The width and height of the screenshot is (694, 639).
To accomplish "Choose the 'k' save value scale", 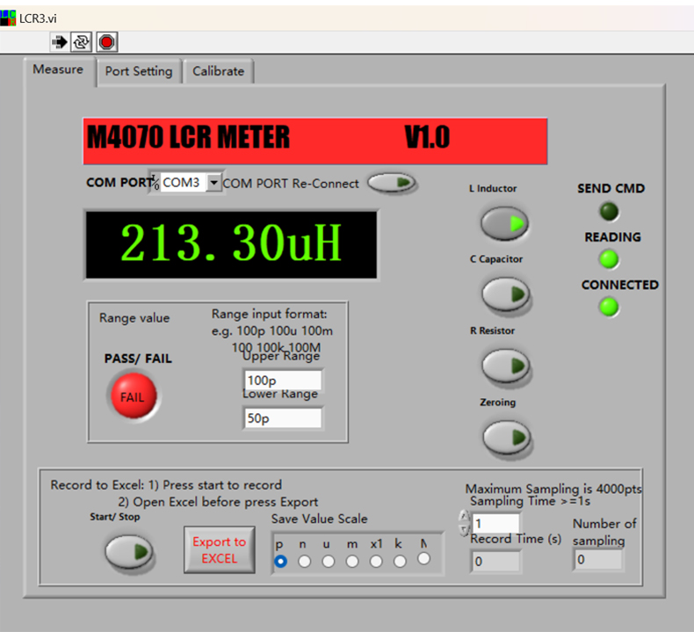I will coord(401,561).
